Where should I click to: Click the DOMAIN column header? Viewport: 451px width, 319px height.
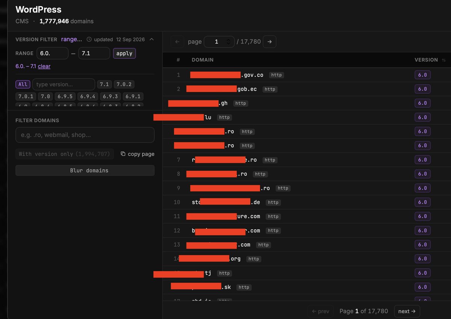pos(203,60)
